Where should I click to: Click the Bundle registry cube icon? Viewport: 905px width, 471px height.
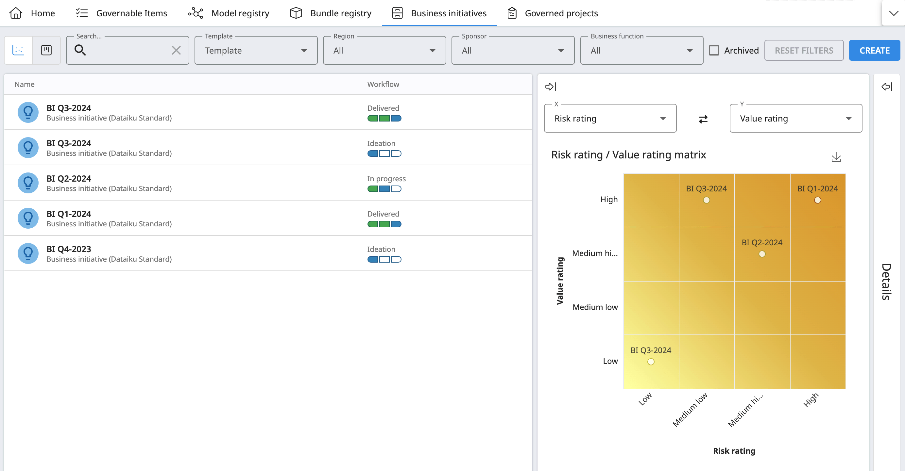click(296, 13)
